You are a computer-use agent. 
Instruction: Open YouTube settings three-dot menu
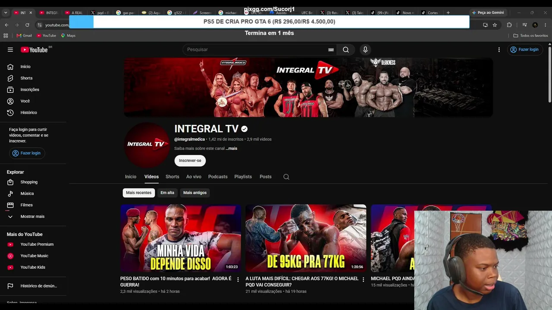pos(499,50)
